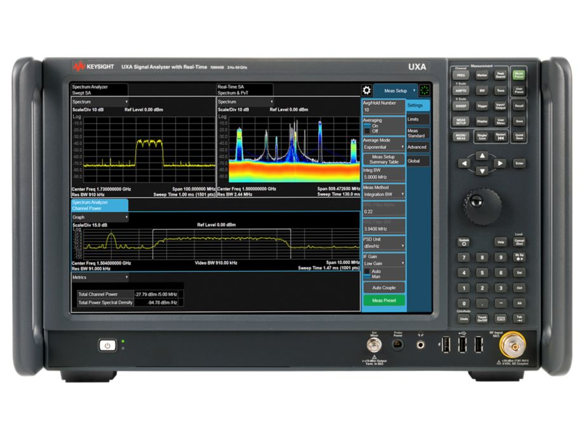Click the rotary tuning knob

pyautogui.click(x=482, y=206)
